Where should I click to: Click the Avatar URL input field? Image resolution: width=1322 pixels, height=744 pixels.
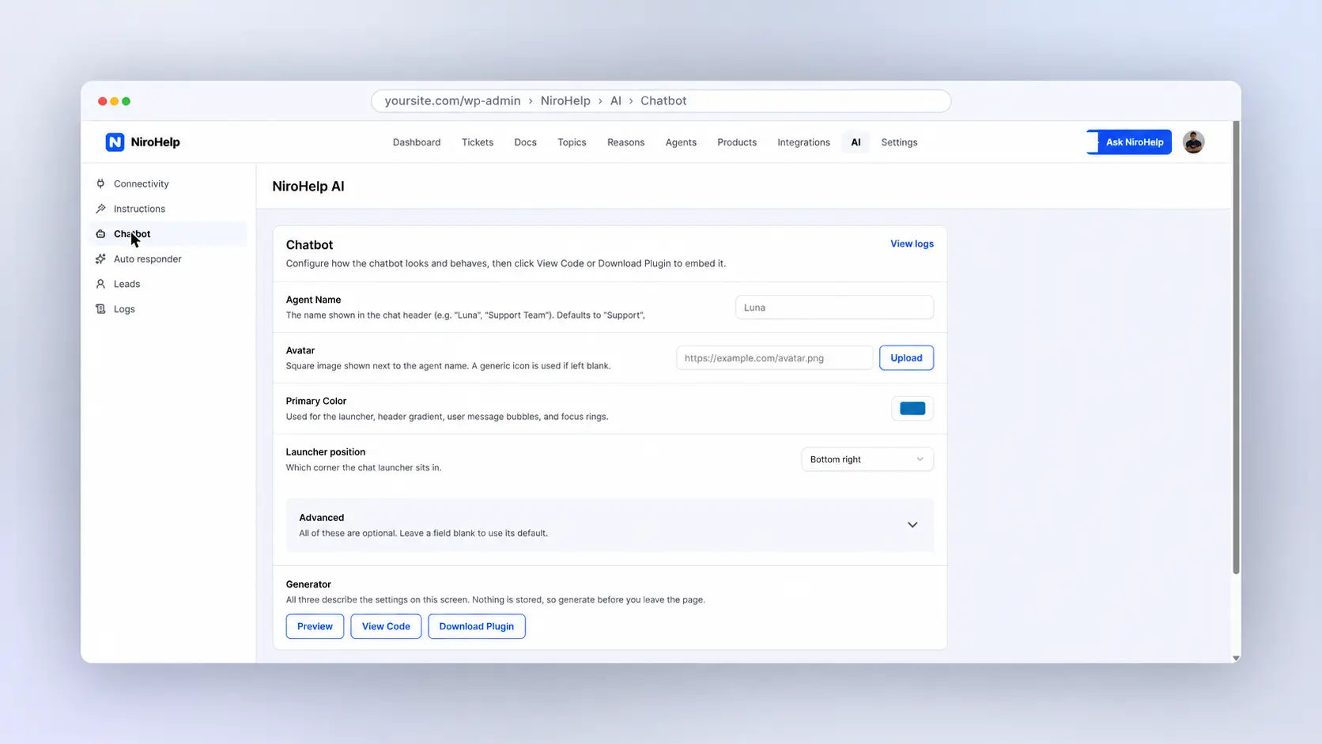pyautogui.click(x=775, y=358)
